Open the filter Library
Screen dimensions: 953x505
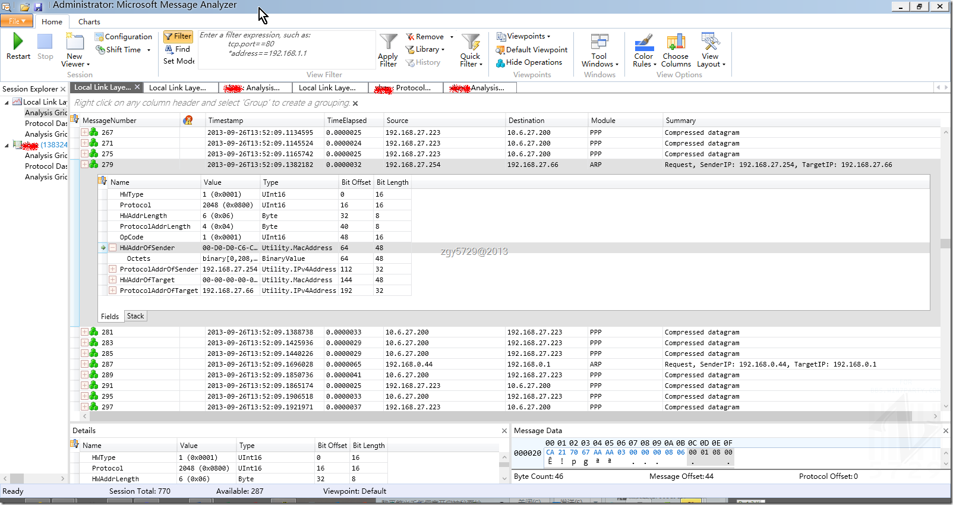tap(424, 49)
